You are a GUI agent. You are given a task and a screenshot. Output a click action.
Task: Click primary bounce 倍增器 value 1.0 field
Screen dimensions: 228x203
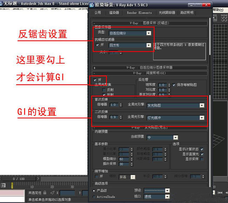tap(114, 105)
